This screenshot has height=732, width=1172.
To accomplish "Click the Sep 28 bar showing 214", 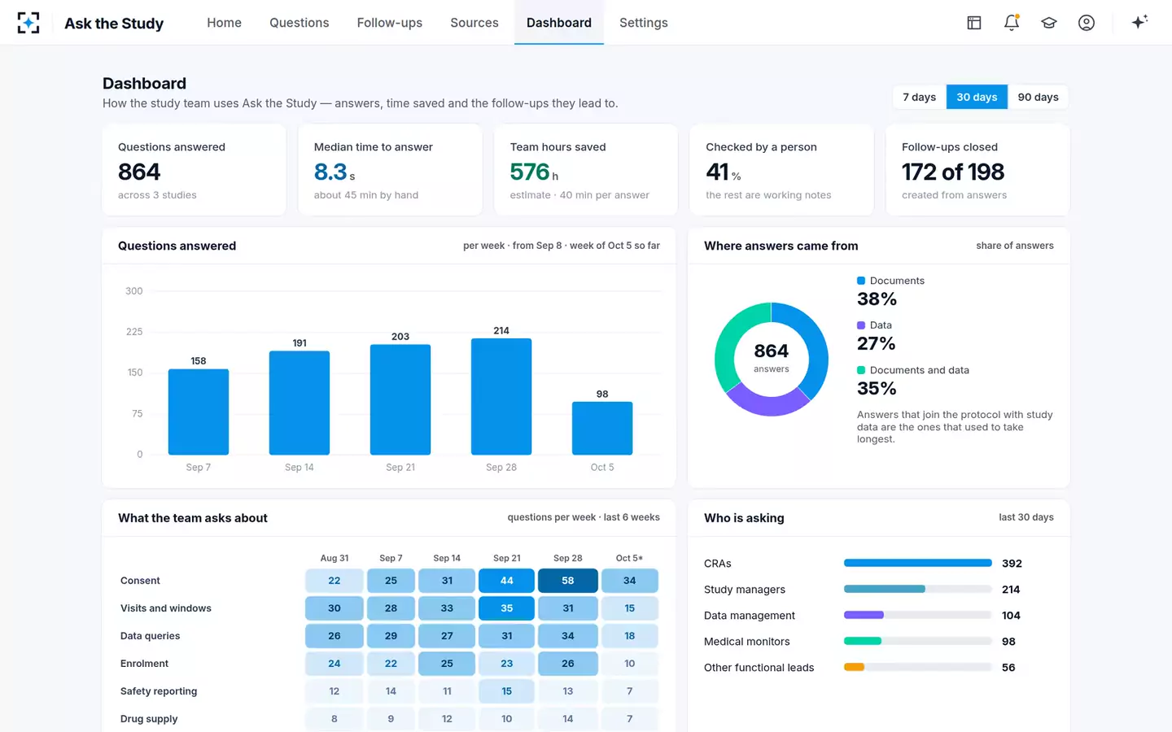I will [501, 396].
